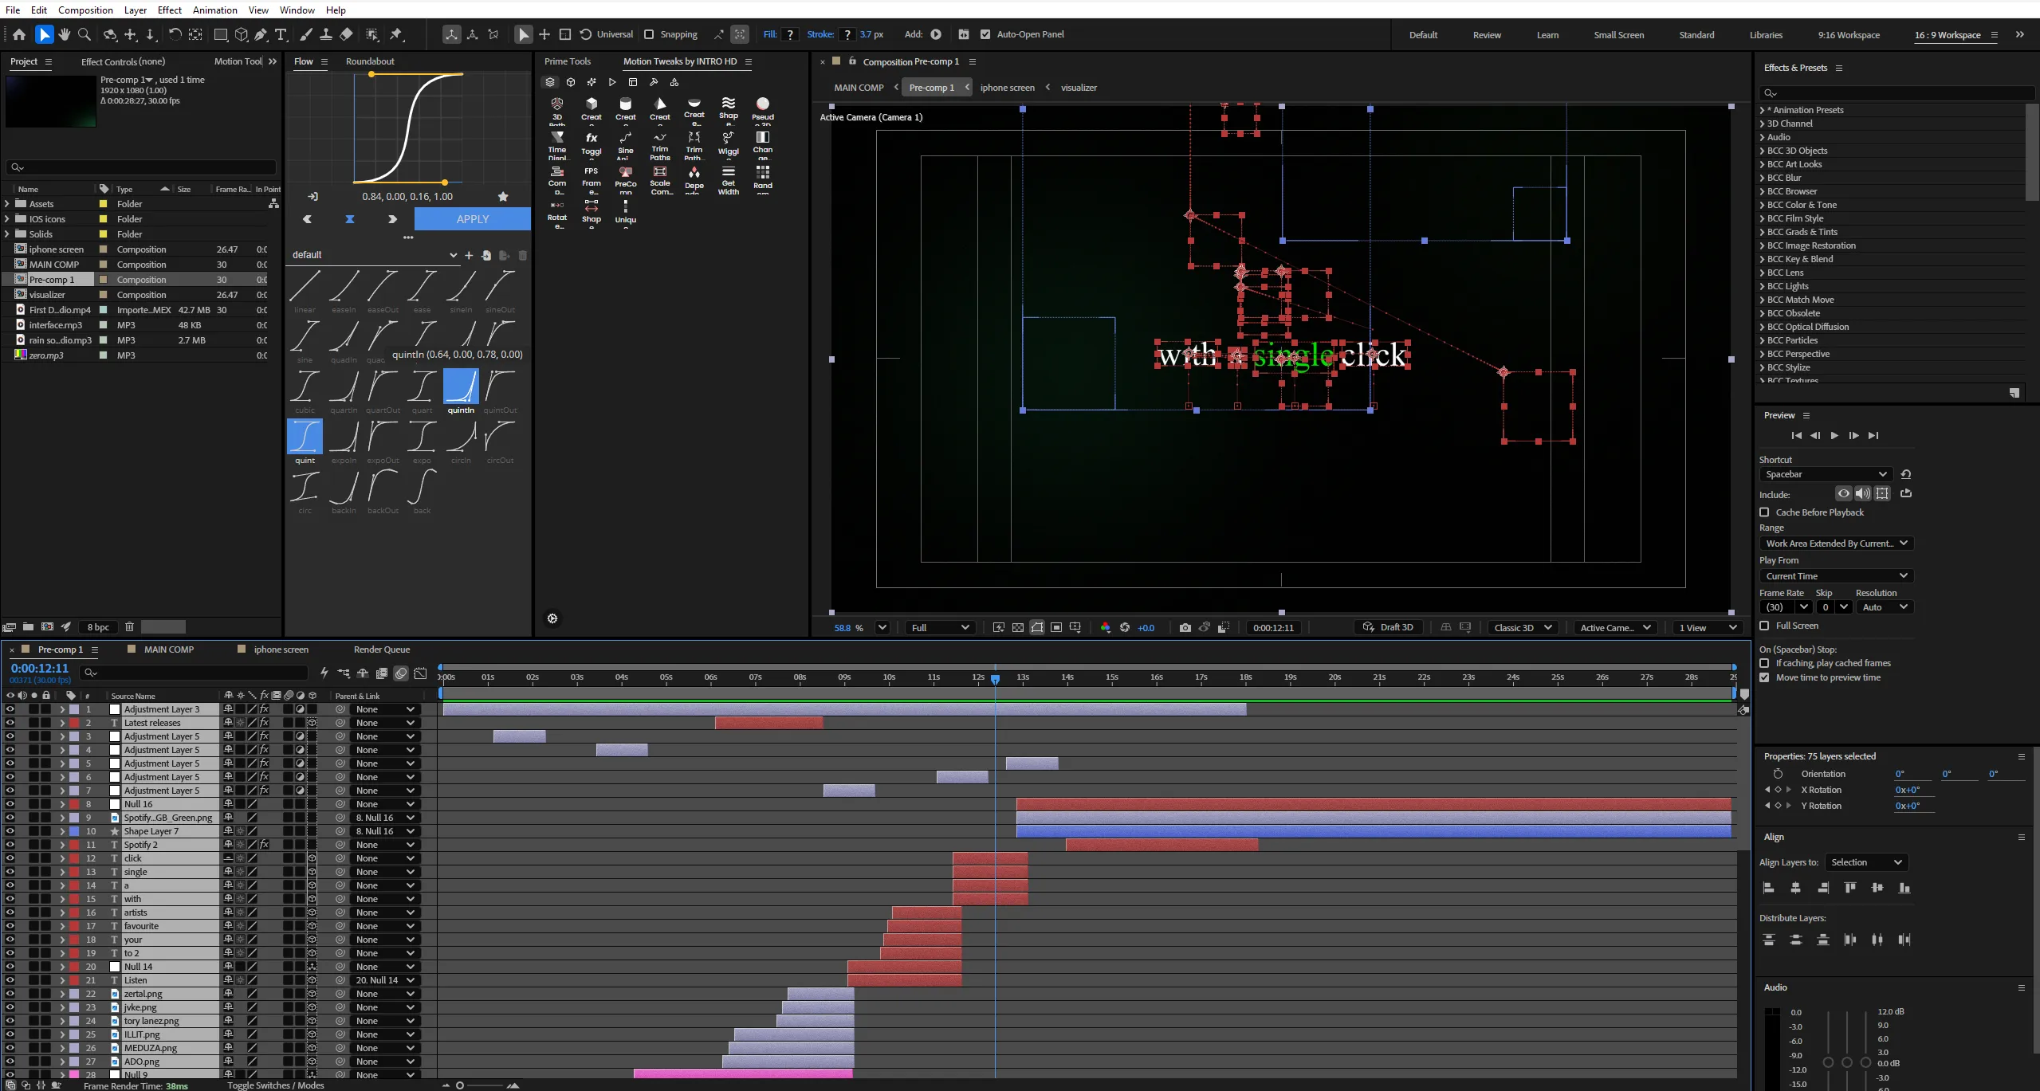Choose the Pen tool
2040x1091 pixels.
(x=261, y=34)
